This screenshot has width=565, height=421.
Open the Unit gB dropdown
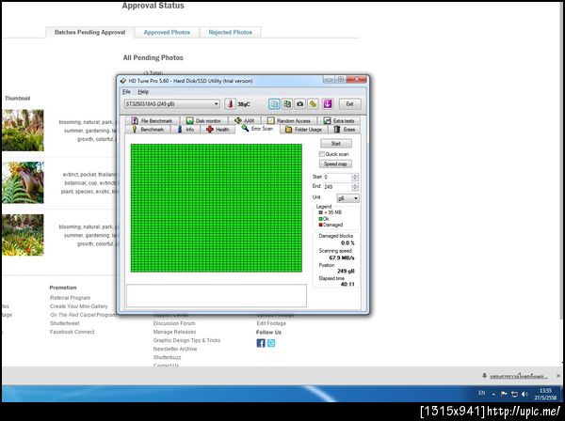pyautogui.click(x=347, y=198)
